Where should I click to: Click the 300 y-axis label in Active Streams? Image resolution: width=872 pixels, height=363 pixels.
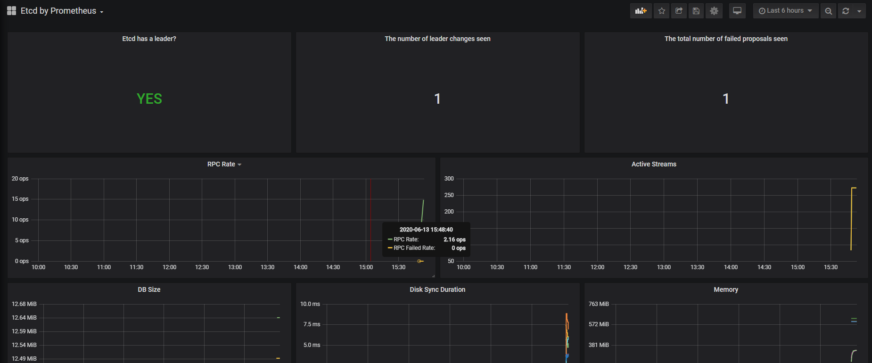pos(449,179)
